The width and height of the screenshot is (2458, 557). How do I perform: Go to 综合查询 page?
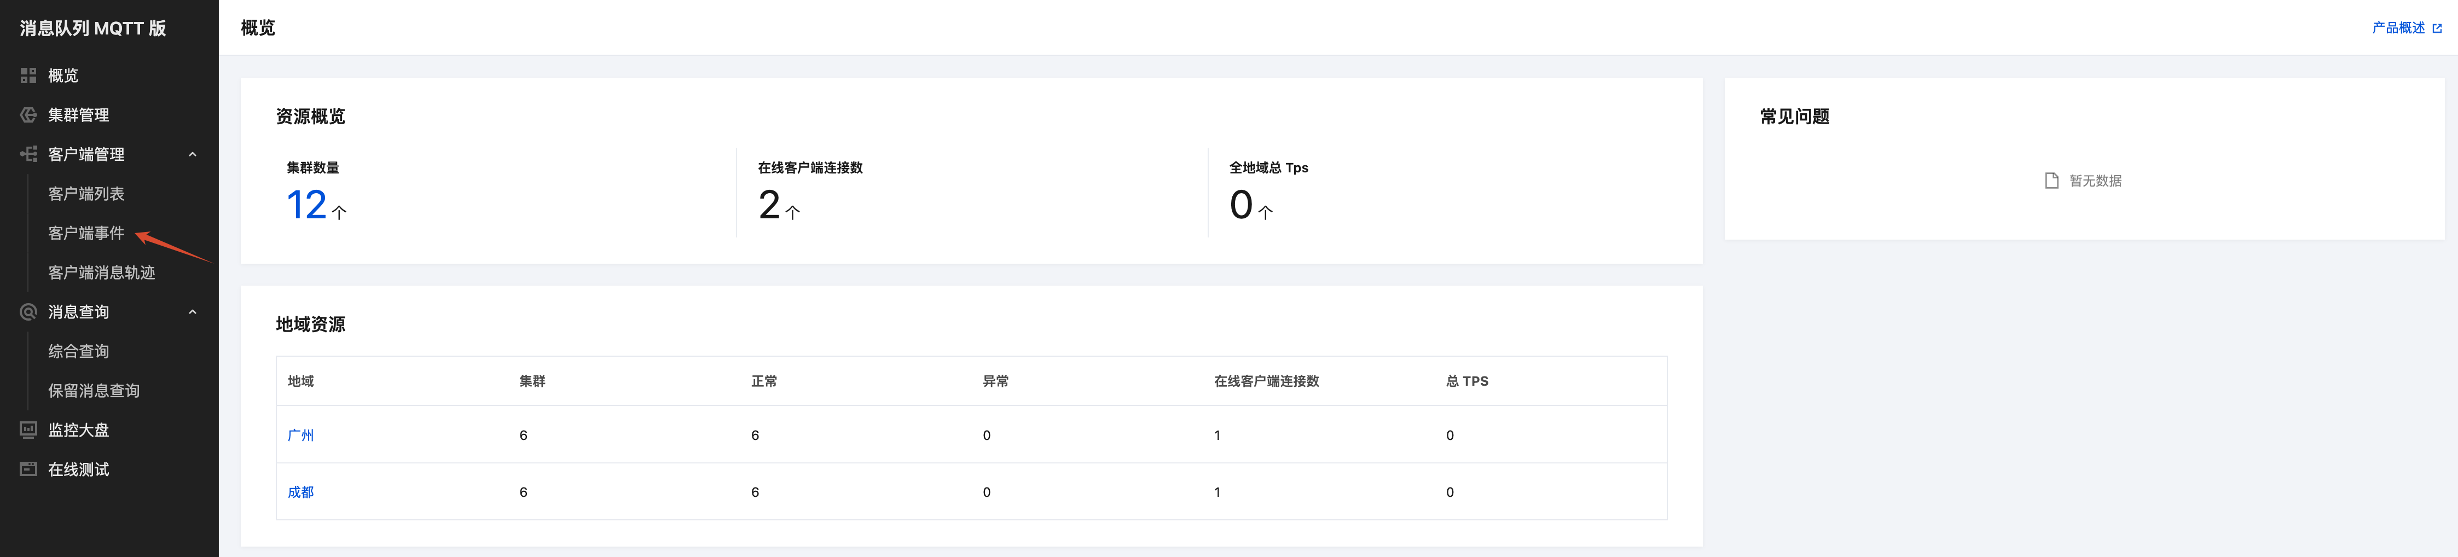coord(79,352)
